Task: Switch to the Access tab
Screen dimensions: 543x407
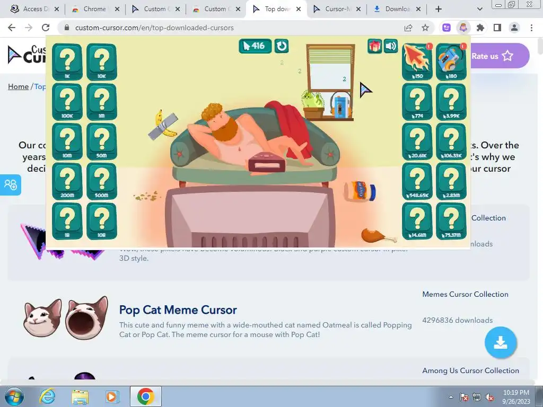Action: click(x=34, y=9)
